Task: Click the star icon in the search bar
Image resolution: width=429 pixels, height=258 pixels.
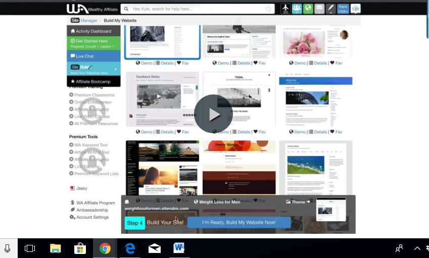Action: click(268, 9)
